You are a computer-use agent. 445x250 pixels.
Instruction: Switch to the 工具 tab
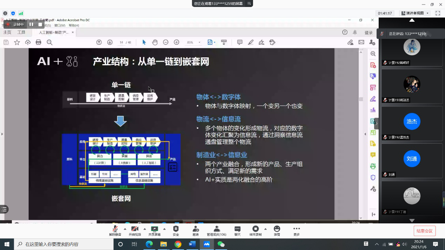click(x=21, y=32)
